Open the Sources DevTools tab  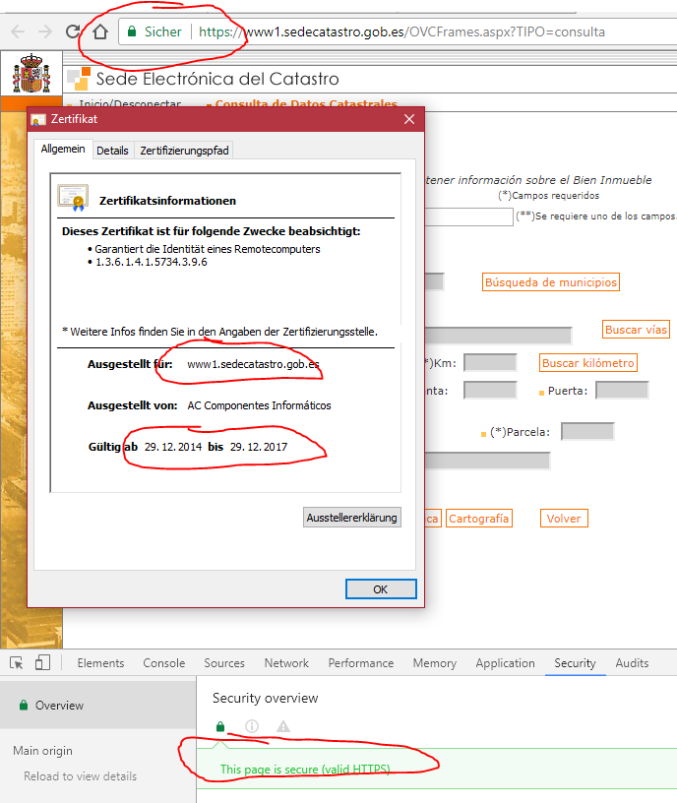pos(224,663)
